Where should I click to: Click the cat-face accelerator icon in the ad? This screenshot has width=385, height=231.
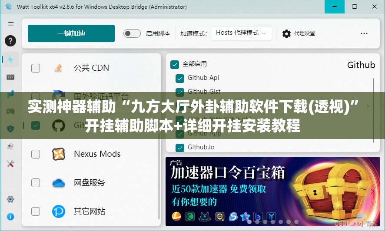[205, 216]
